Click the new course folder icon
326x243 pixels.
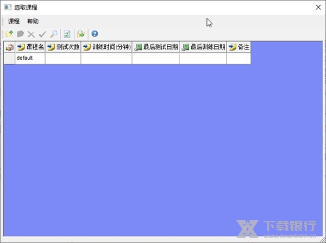click(9, 34)
